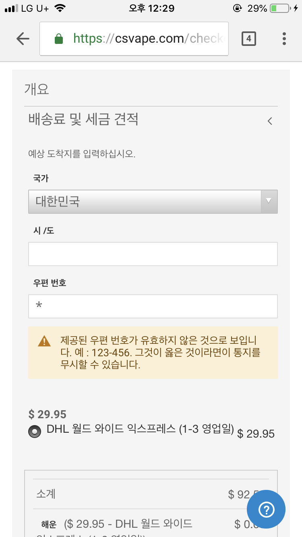Image resolution: width=302 pixels, height=537 pixels.
Task: Tap the green padlock security icon
Action: point(59,39)
